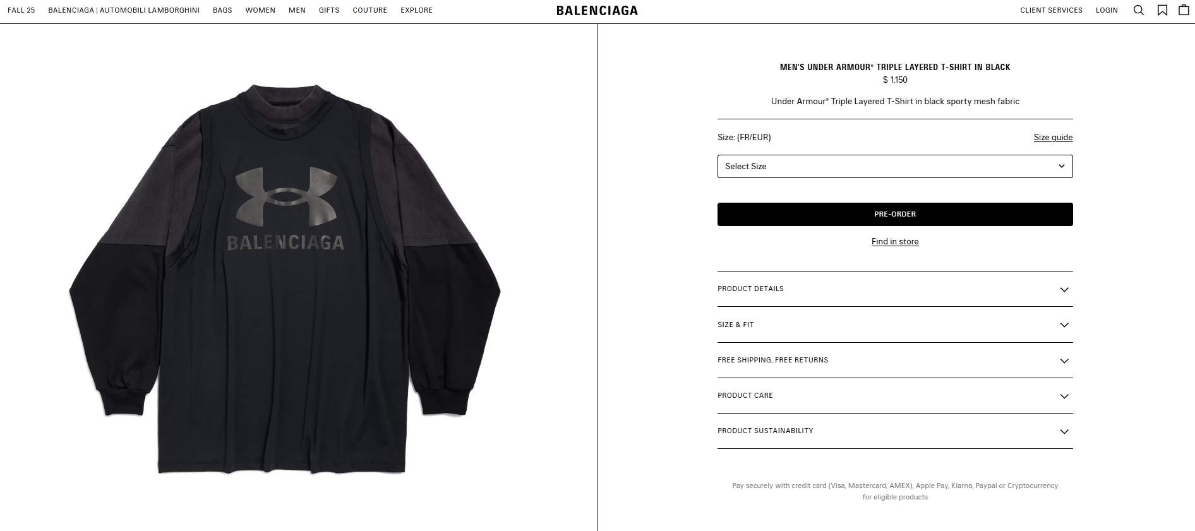The width and height of the screenshot is (1195, 531).
Task: Open the Women menu
Action: 260,10
